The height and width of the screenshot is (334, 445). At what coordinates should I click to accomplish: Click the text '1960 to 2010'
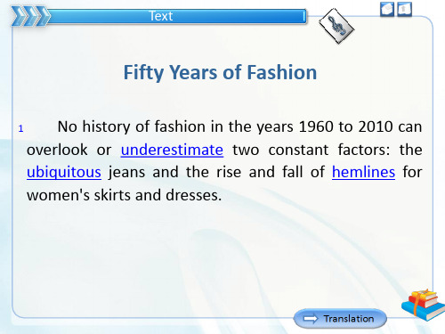(x=346, y=126)
